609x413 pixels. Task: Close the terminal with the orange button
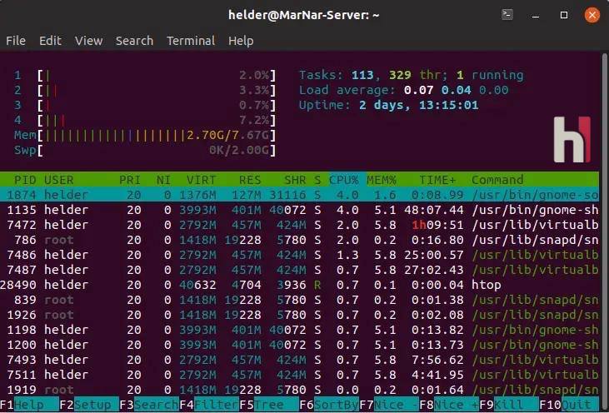pyautogui.click(x=592, y=15)
